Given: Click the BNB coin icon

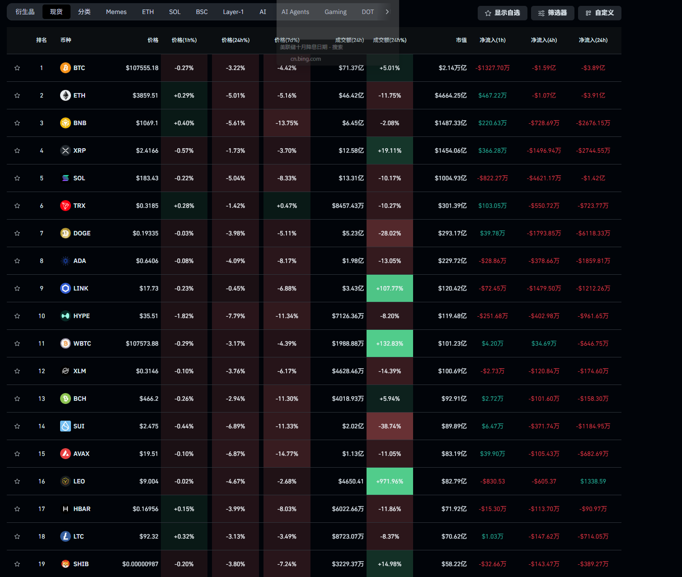Looking at the screenshot, I should pyautogui.click(x=66, y=123).
